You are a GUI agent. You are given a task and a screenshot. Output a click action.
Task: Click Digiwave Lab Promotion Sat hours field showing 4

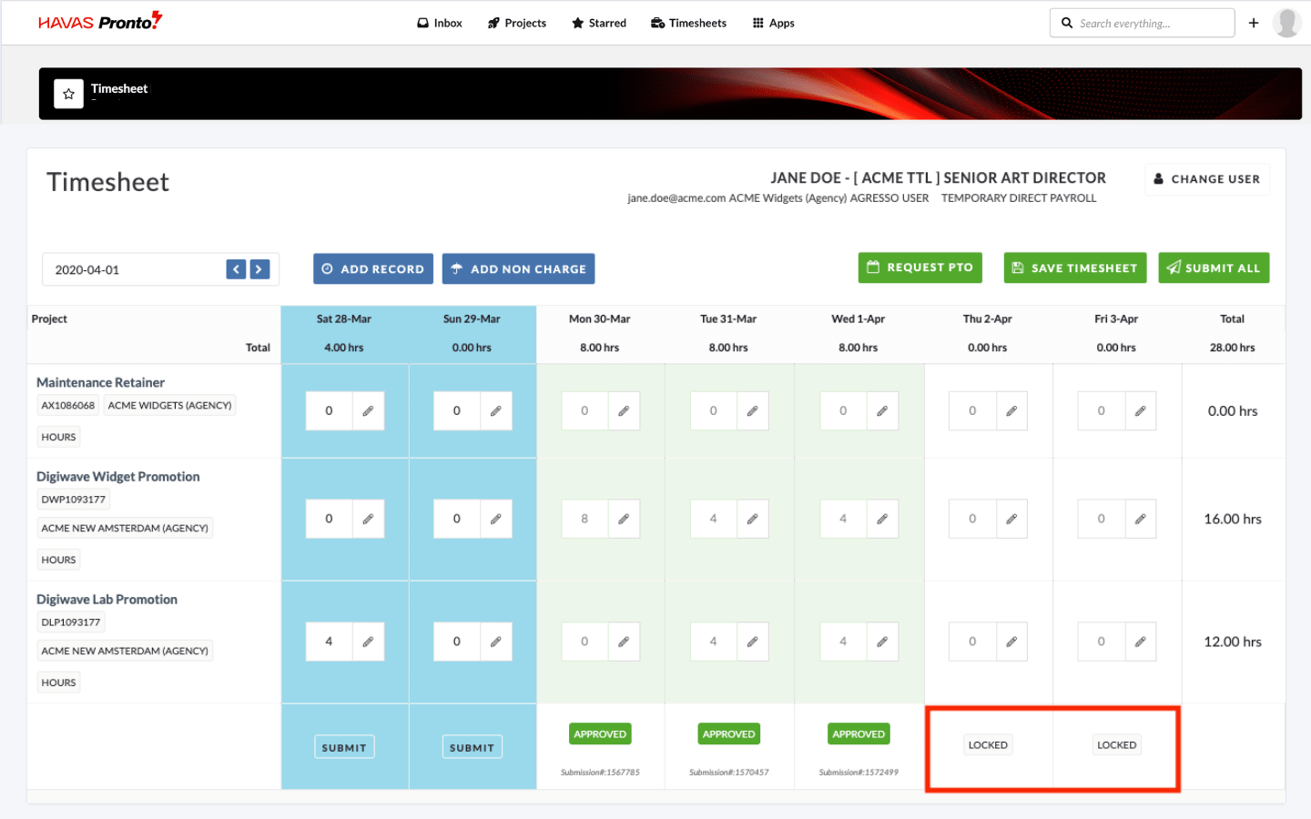pyautogui.click(x=329, y=642)
